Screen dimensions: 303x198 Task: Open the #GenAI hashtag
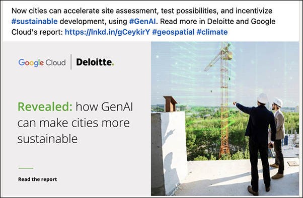coord(142,22)
